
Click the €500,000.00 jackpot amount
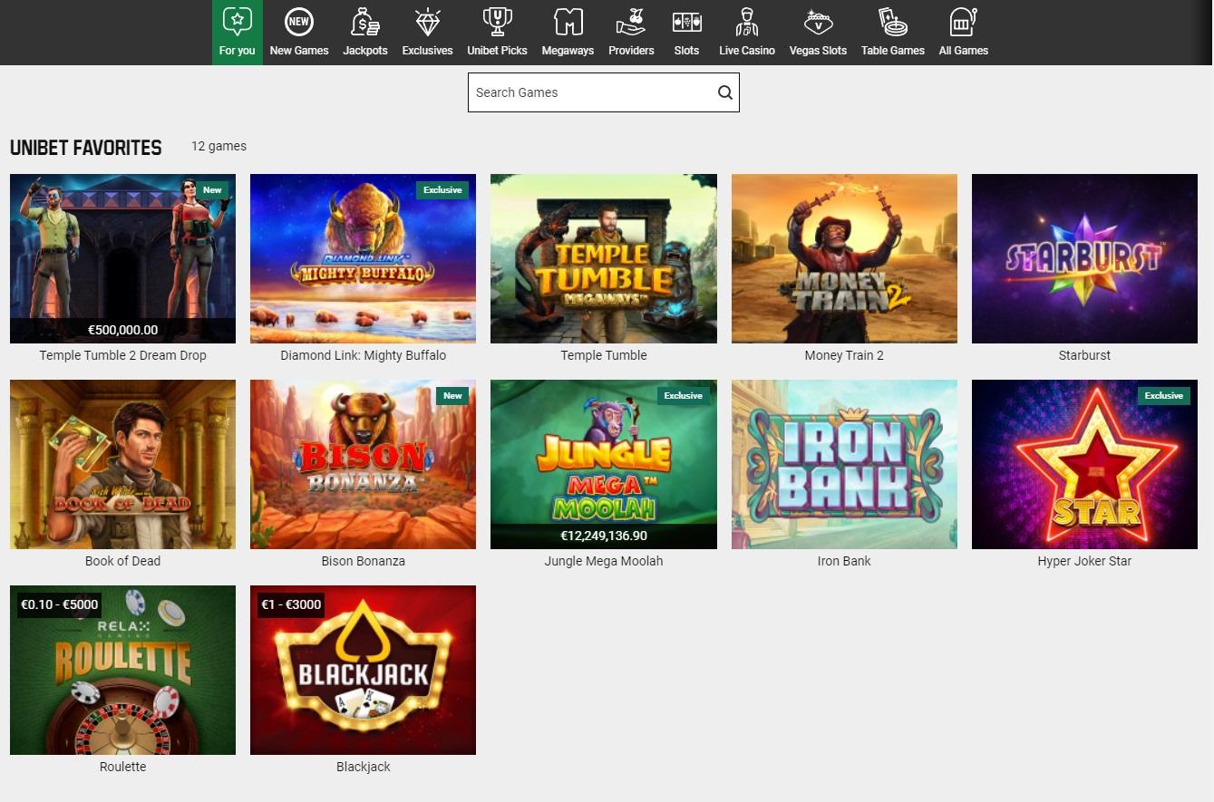(x=122, y=330)
